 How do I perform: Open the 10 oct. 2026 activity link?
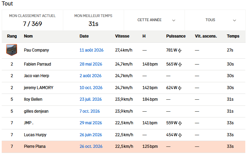tap(91, 88)
